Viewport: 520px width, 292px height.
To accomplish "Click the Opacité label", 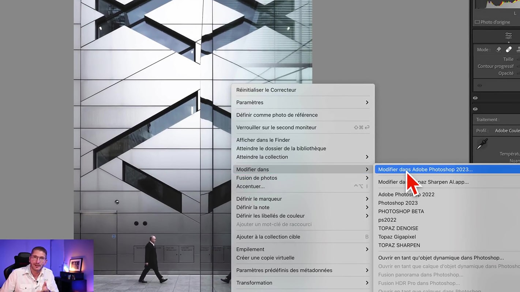I will point(506,73).
